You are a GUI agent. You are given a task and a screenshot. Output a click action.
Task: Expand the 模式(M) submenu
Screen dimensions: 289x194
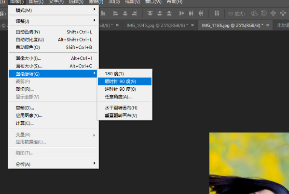click(x=53, y=10)
